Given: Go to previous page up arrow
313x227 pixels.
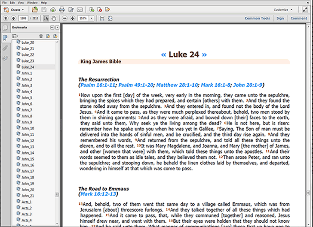Looking at the screenshot, I should click(6, 18).
